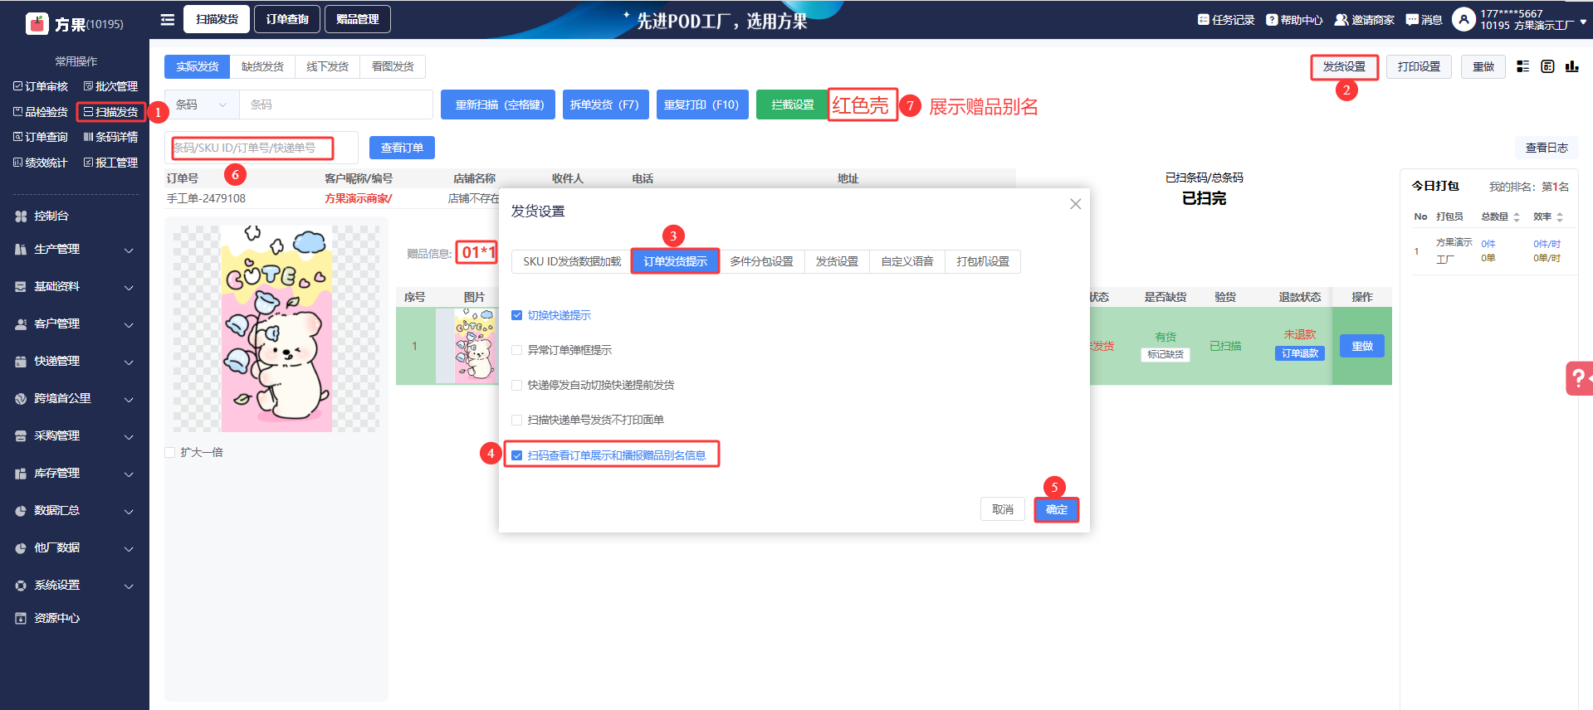Expand the 客户管理 chevron
The width and height of the screenshot is (1593, 710).
pyautogui.click(x=129, y=324)
